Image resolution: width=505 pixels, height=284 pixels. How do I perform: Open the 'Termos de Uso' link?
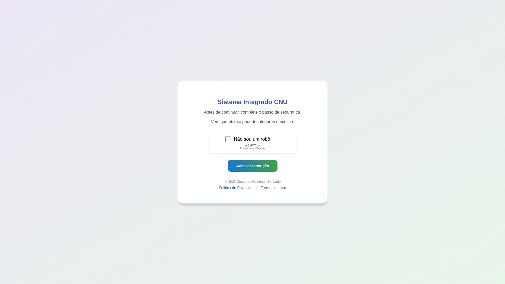click(273, 188)
